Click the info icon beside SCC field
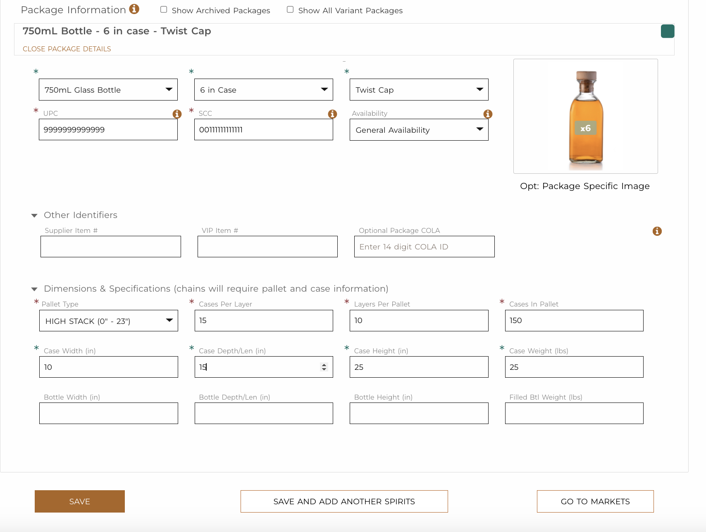706x532 pixels. (332, 114)
